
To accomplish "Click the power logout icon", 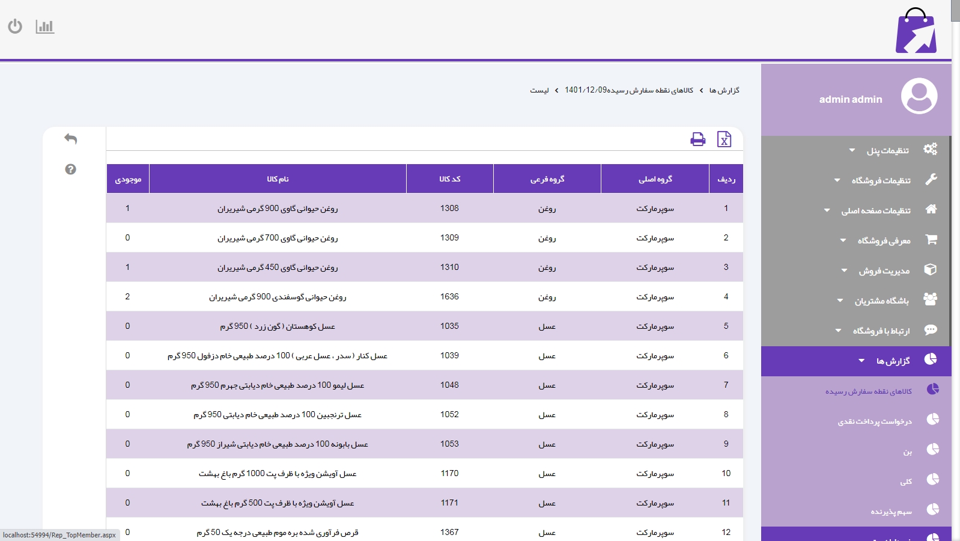I will 15,26.
